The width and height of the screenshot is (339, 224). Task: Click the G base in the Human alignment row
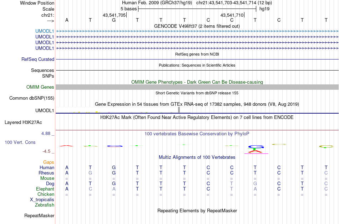114,167
